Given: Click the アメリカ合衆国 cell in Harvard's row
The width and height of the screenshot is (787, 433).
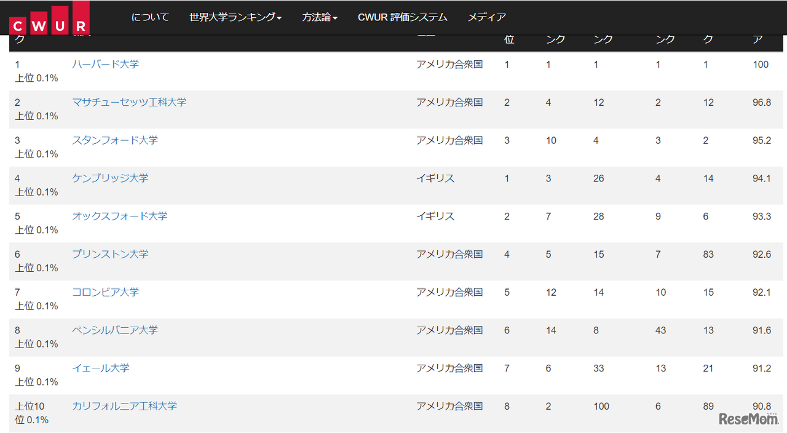Looking at the screenshot, I should [x=449, y=64].
